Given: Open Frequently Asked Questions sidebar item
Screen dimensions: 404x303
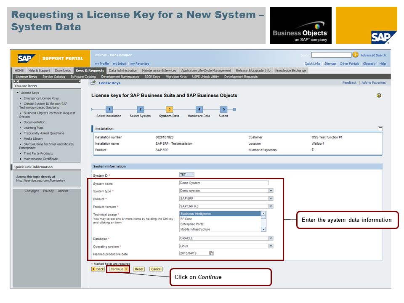Looking at the screenshot, I should click(x=44, y=133).
